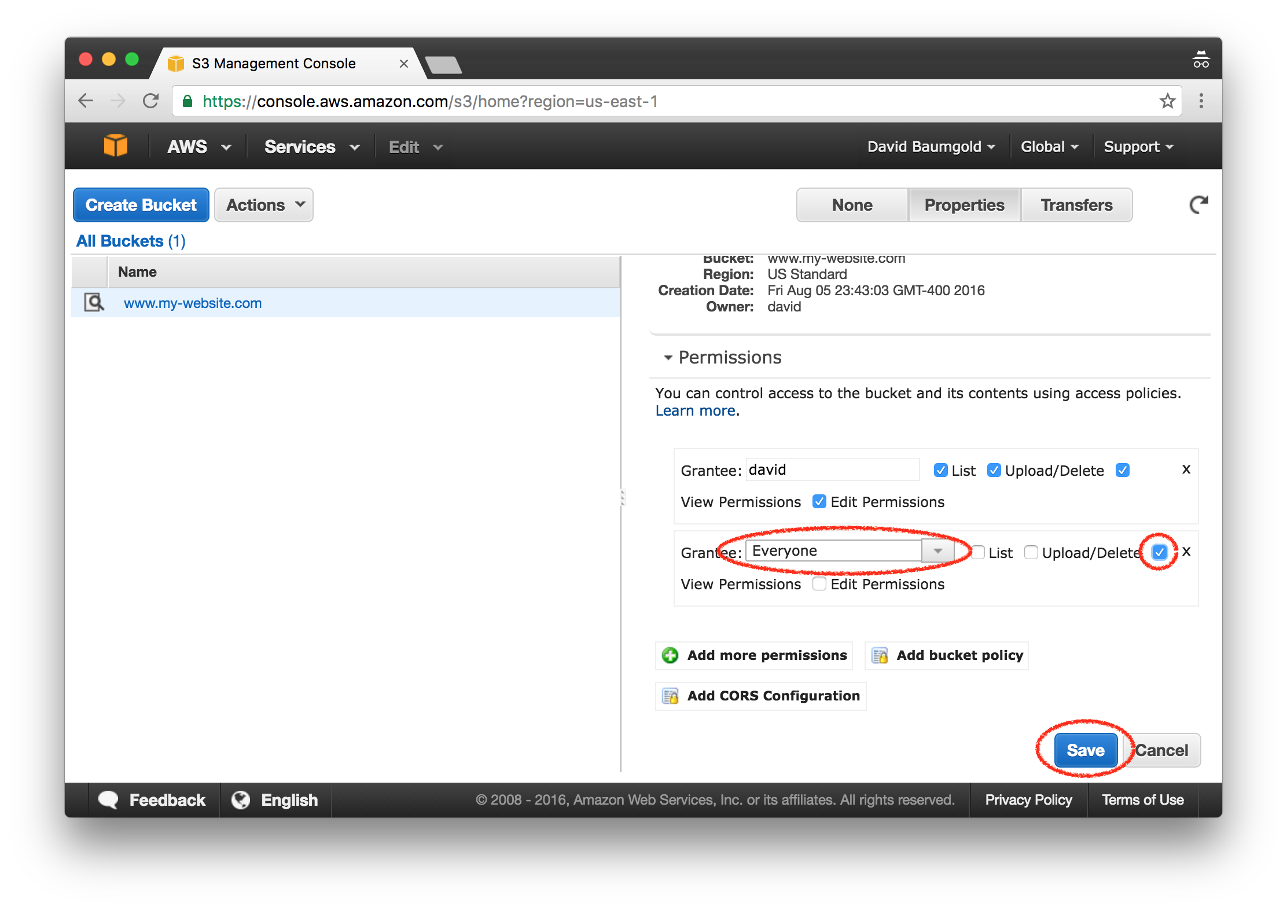The width and height of the screenshot is (1287, 910).
Task: Click Add CORS Configuration button
Action: coord(761,696)
